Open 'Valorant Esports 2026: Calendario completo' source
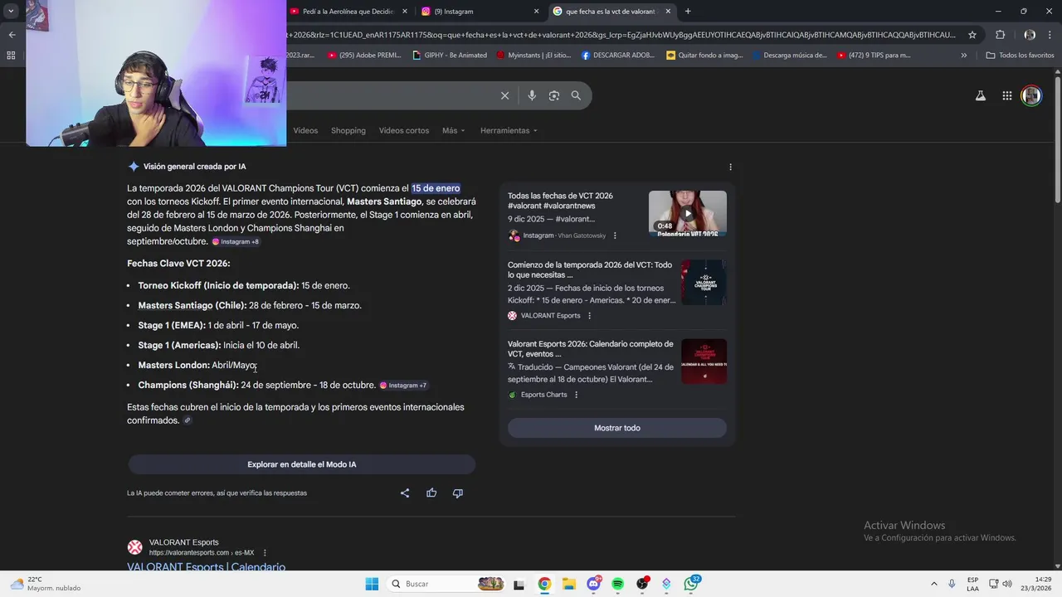Image resolution: width=1062 pixels, height=597 pixels. [x=590, y=348]
